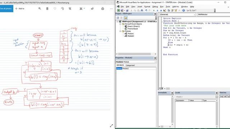Open the Insert menu in VBA editor
Screen dimensions: 230x129
(x=140, y=6)
